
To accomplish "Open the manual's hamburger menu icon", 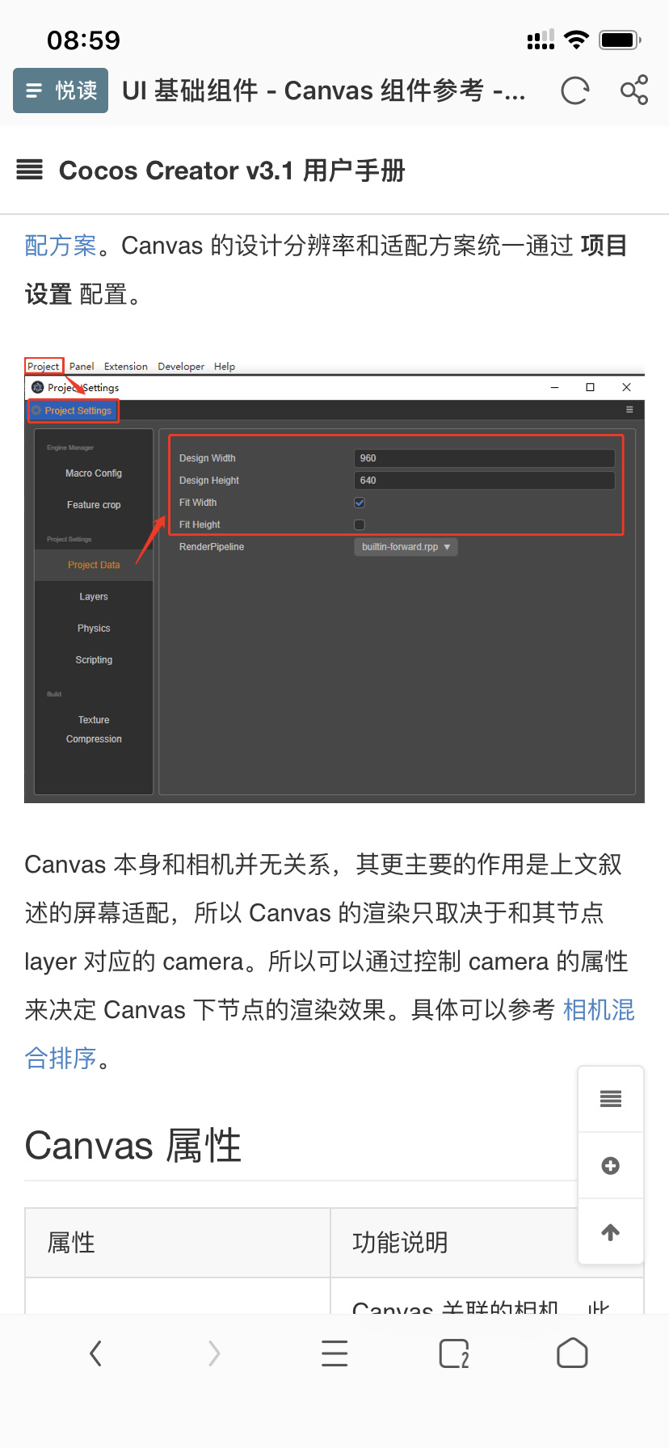I will point(30,170).
